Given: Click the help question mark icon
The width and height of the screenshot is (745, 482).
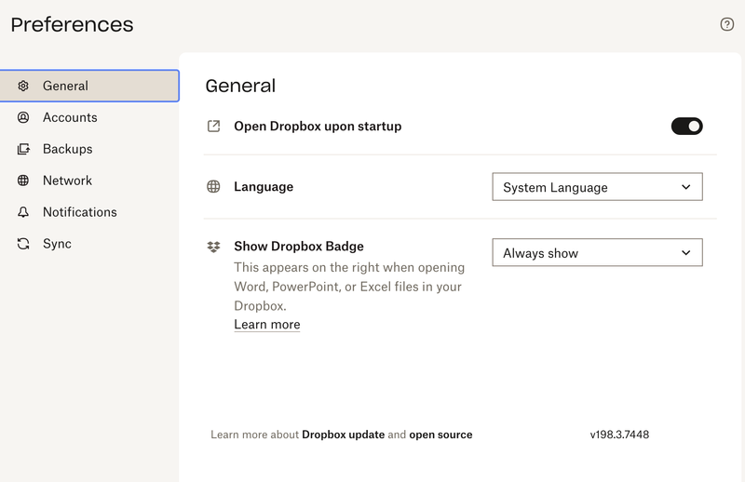Looking at the screenshot, I should tap(727, 24).
